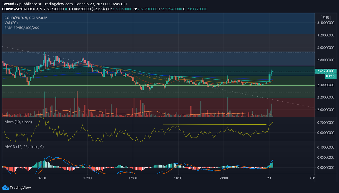
Task: Click the 2.20000000 price axis value
Action: [326, 97]
